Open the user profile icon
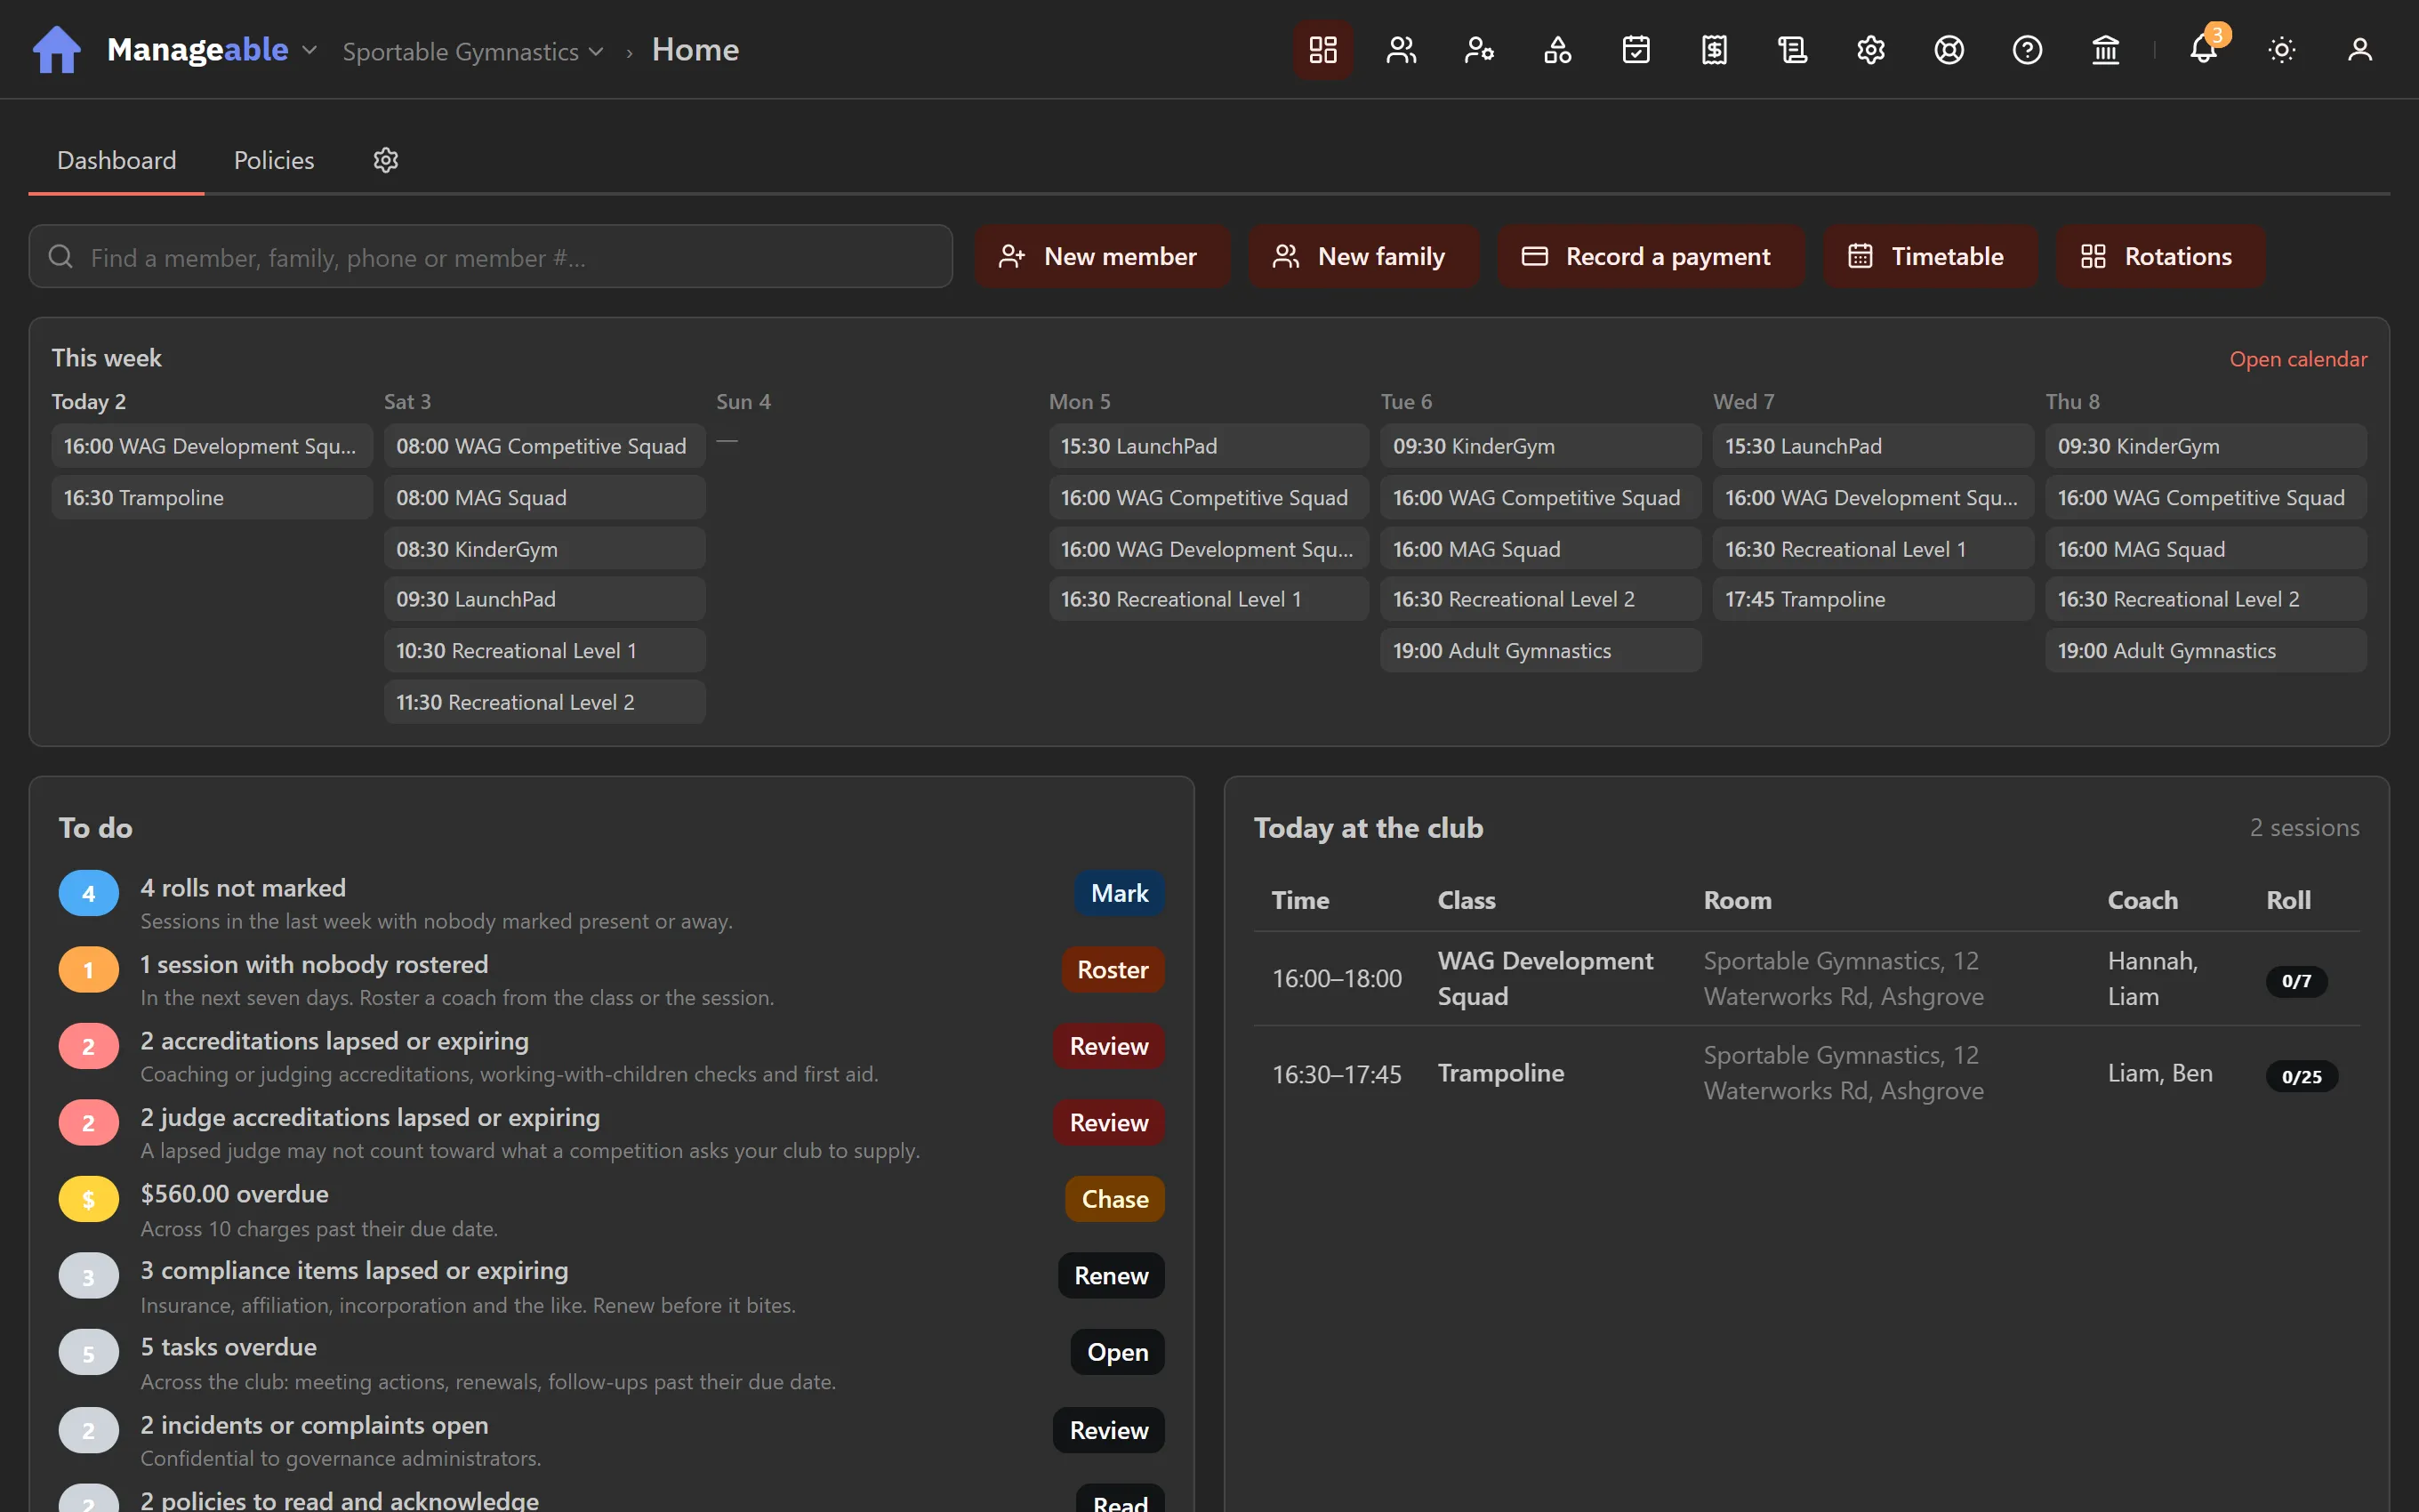 [x=2359, y=50]
